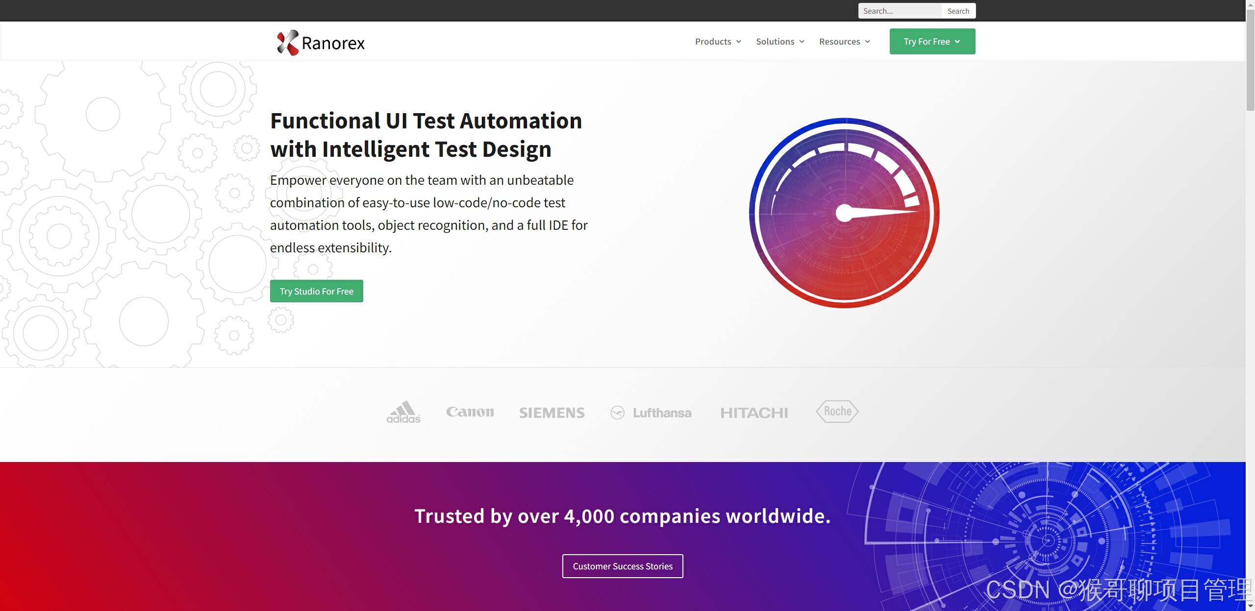Open the Try For Free menu

(x=932, y=42)
